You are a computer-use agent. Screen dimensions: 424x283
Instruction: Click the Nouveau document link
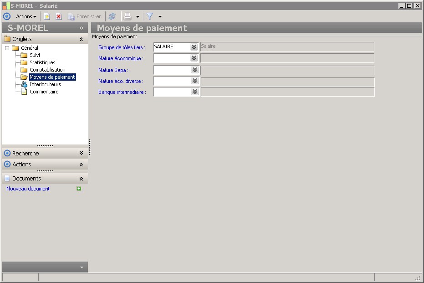pyautogui.click(x=28, y=189)
